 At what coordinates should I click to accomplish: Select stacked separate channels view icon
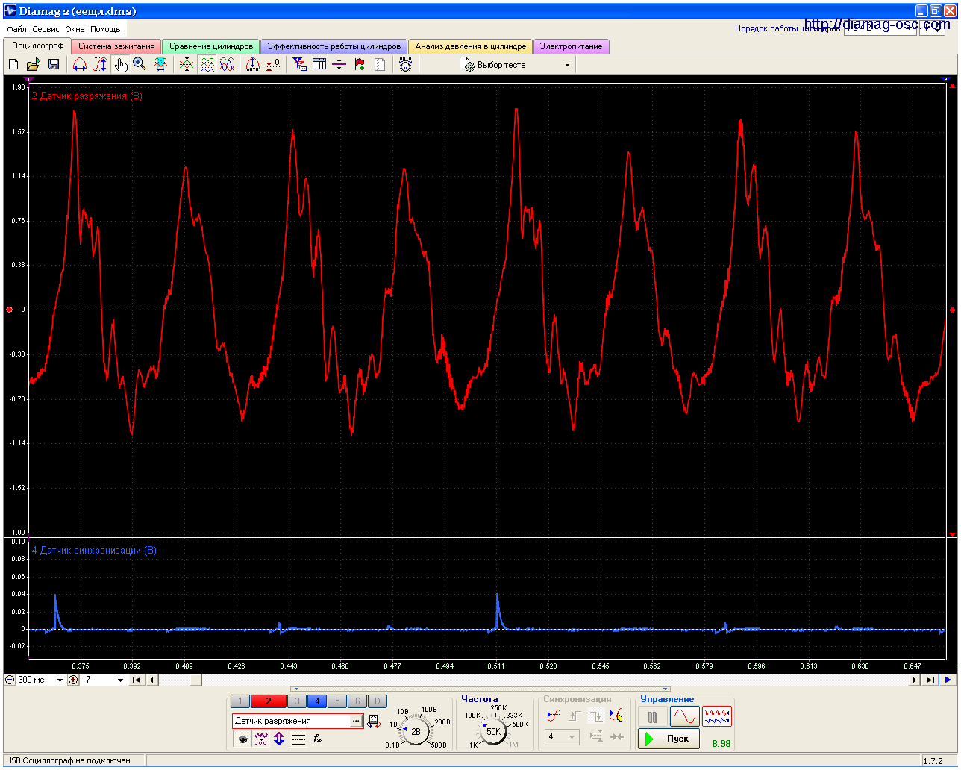pyautogui.click(x=207, y=65)
